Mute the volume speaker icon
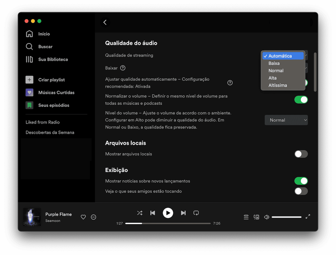 click(x=267, y=217)
